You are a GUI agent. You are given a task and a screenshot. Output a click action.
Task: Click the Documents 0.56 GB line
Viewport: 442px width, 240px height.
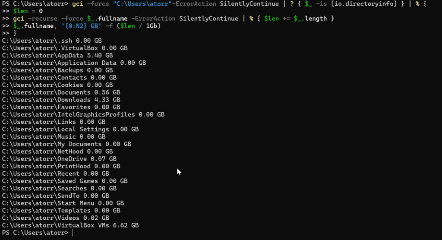pyautogui.click(x=61, y=92)
